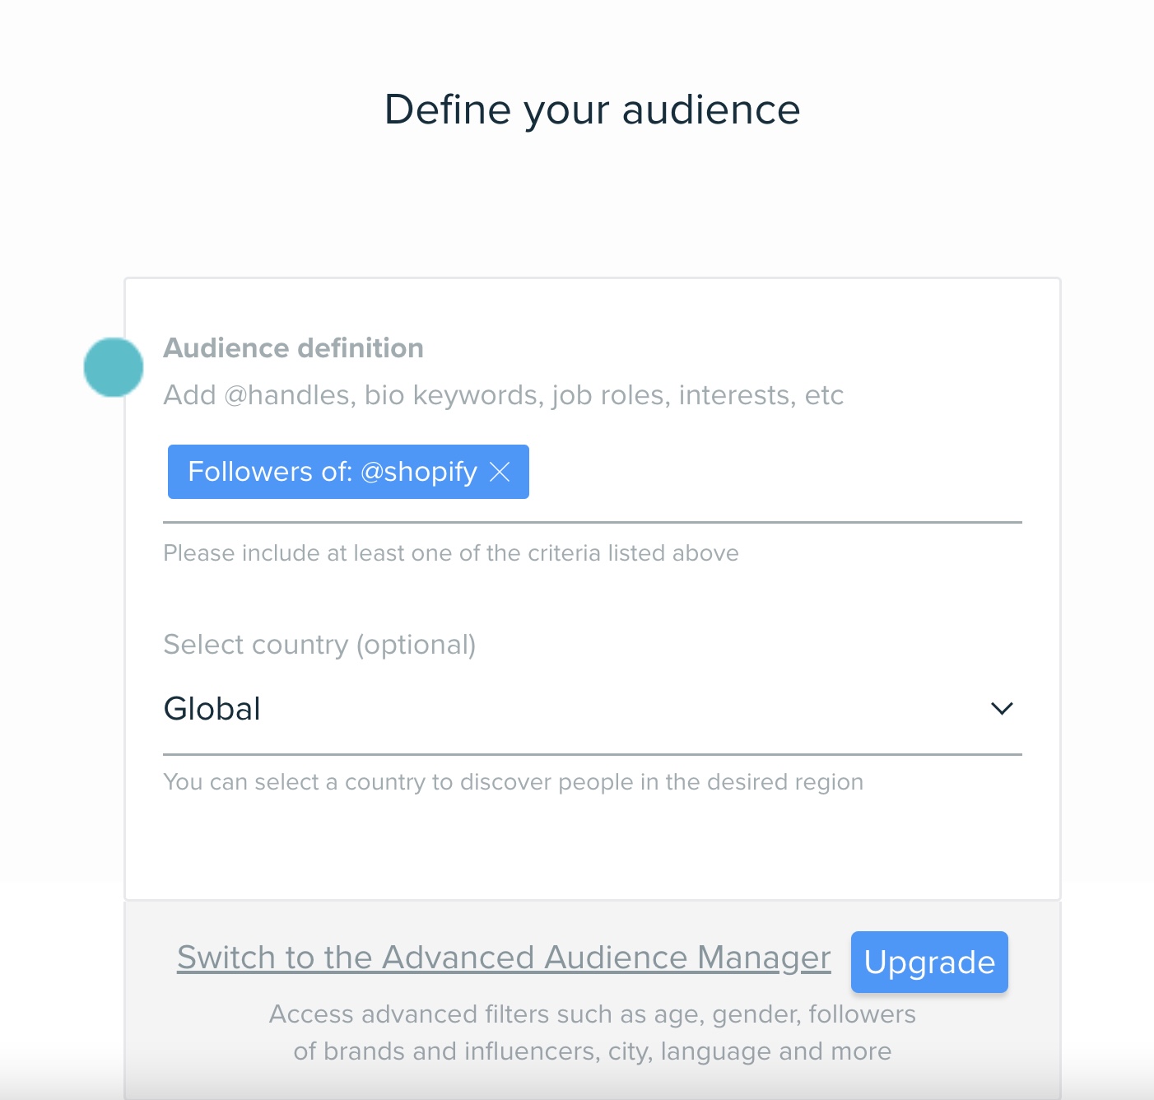Open the Global country dropdown
This screenshot has width=1154, height=1100.
(593, 709)
